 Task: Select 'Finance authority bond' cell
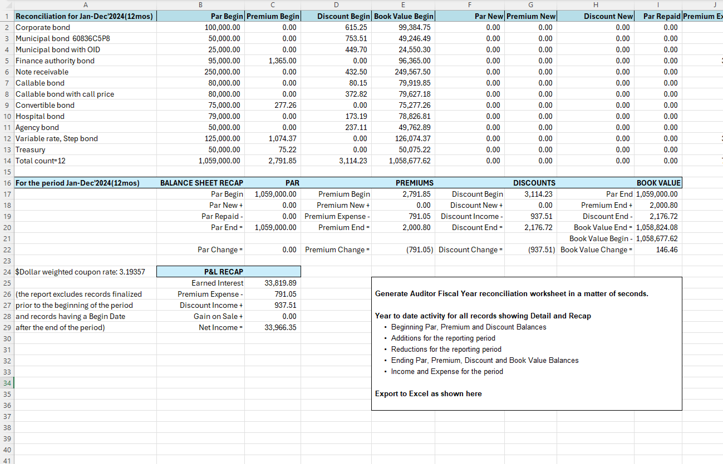tap(85, 61)
